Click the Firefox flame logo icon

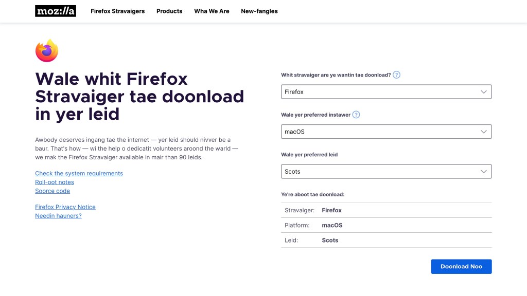click(47, 50)
